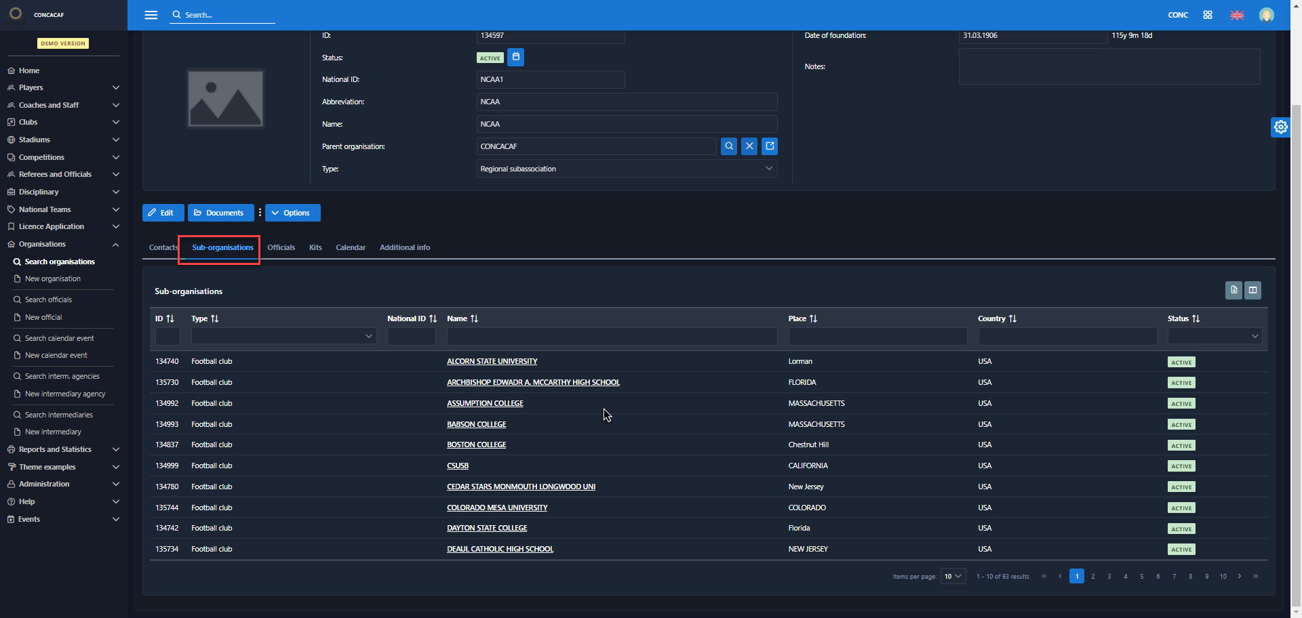The width and height of the screenshot is (1302, 618).
Task: Open the BOSTON COLLEGE link
Action: 476,445
